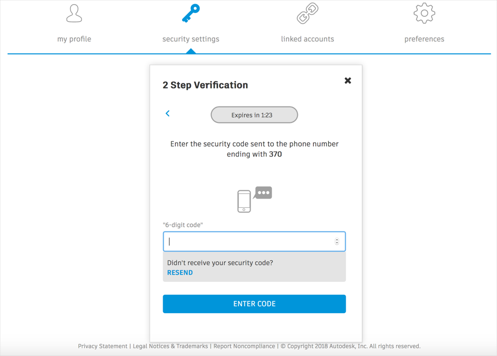Open Legal Notices & Trademarks link
Viewport: 497px width, 356px height.
pos(170,346)
